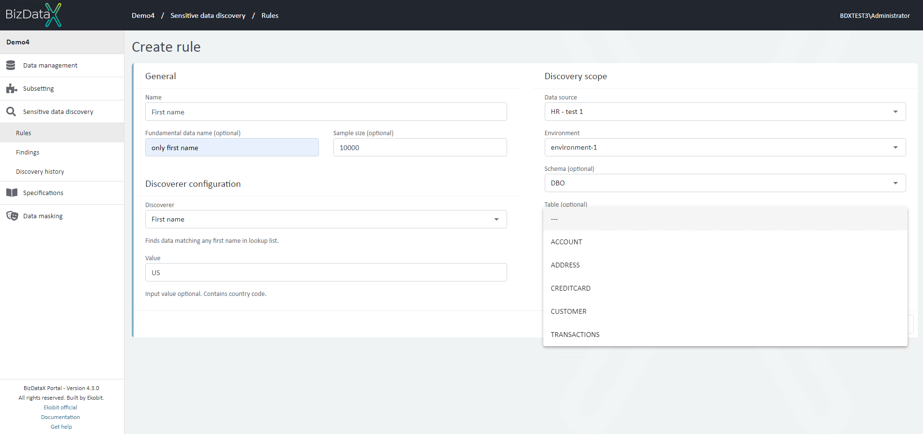Click the Get help link
Screen dimensions: 923x434
point(61,427)
